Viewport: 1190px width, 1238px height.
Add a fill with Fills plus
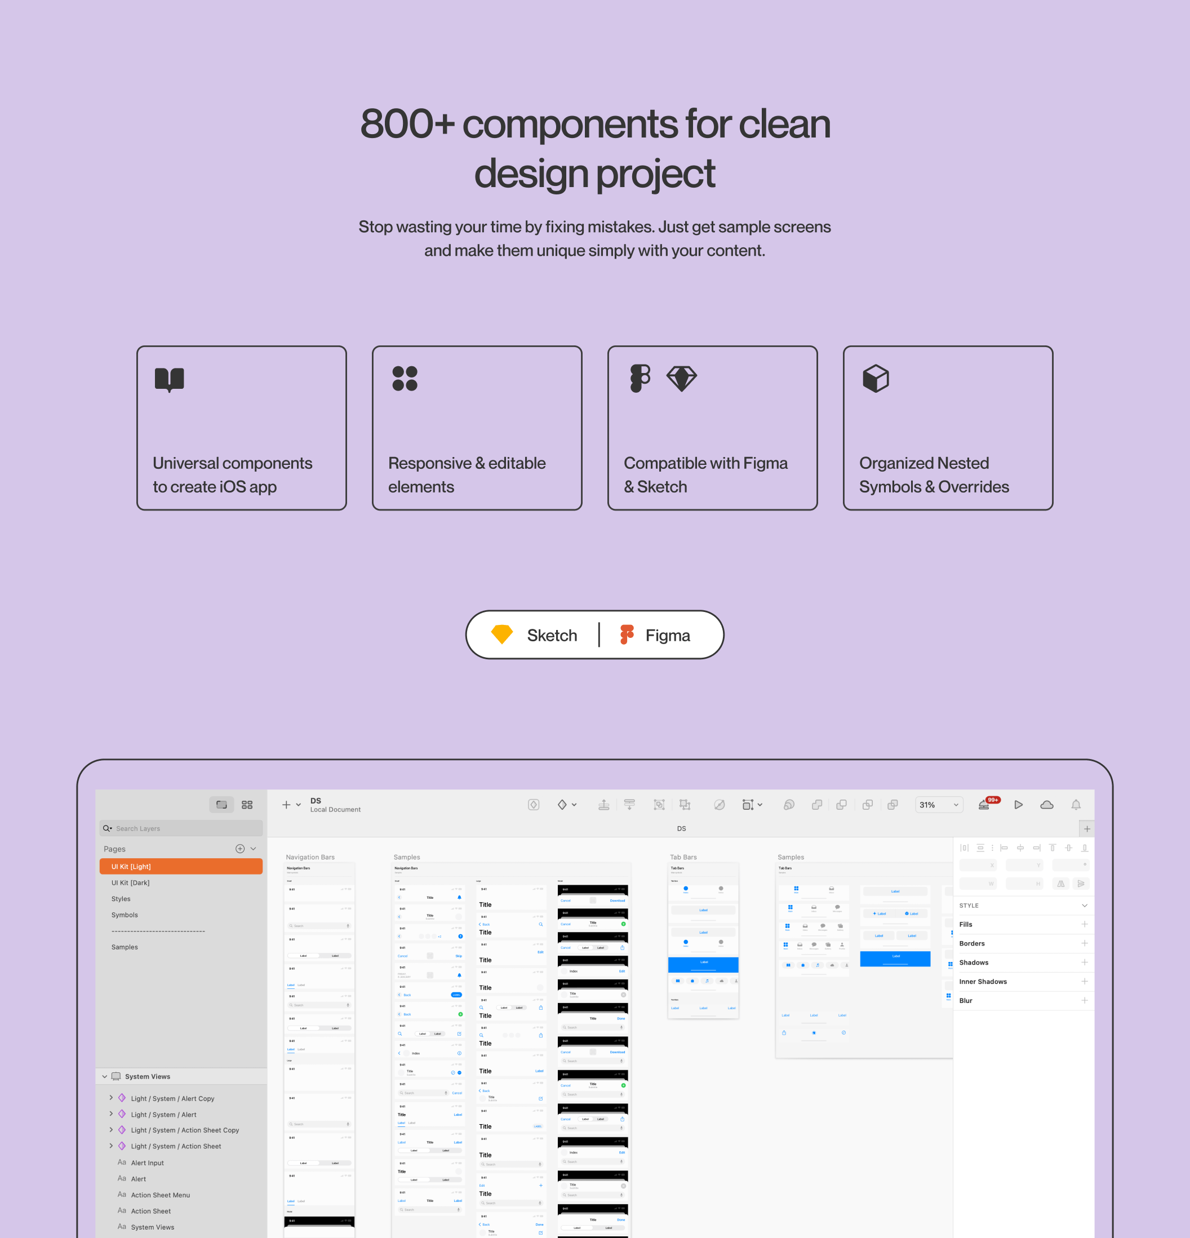(1085, 924)
